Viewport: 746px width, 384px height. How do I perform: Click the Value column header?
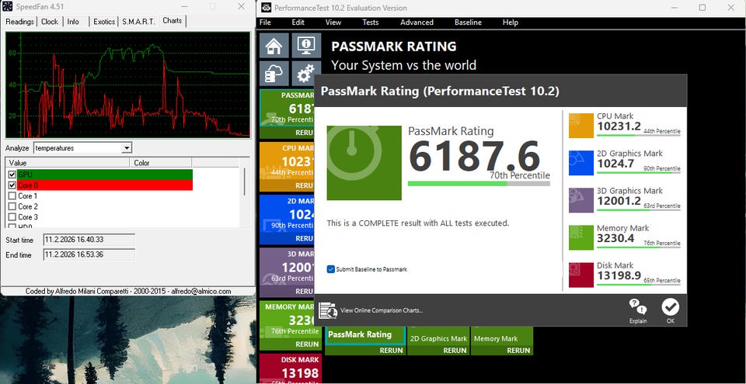tap(67, 163)
